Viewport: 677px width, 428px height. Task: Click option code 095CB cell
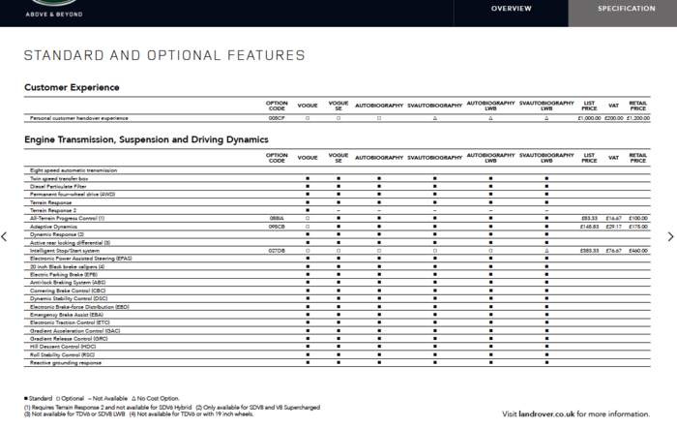277,227
